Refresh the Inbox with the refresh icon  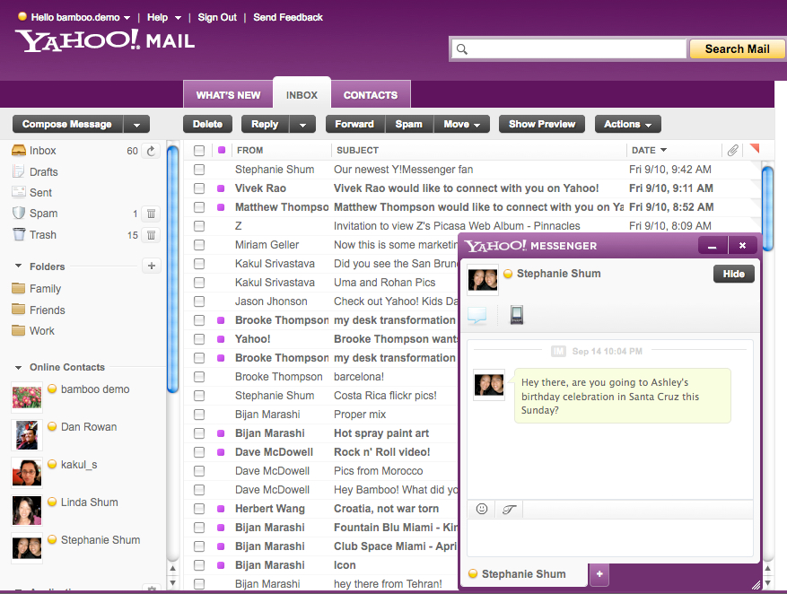pos(150,151)
